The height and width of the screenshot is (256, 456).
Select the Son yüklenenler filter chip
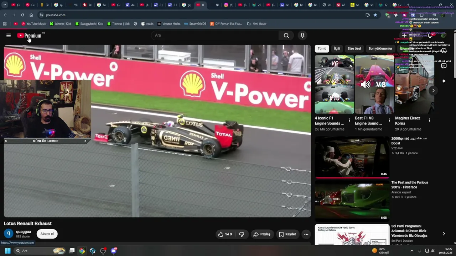[380, 48]
